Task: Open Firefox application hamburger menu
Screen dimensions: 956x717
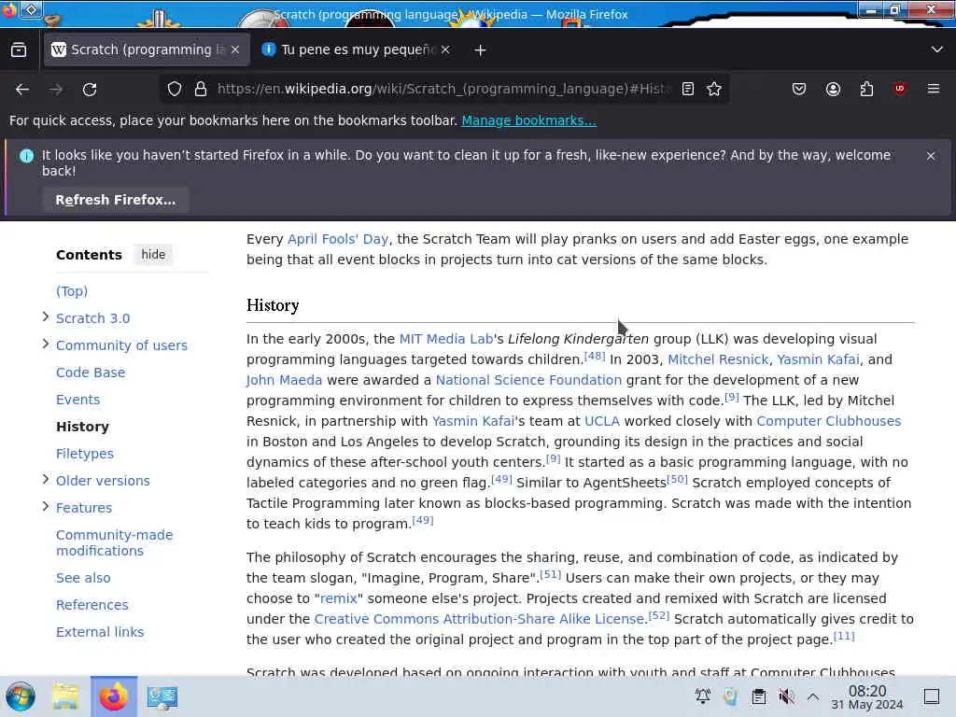Action: (x=934, y=89)
